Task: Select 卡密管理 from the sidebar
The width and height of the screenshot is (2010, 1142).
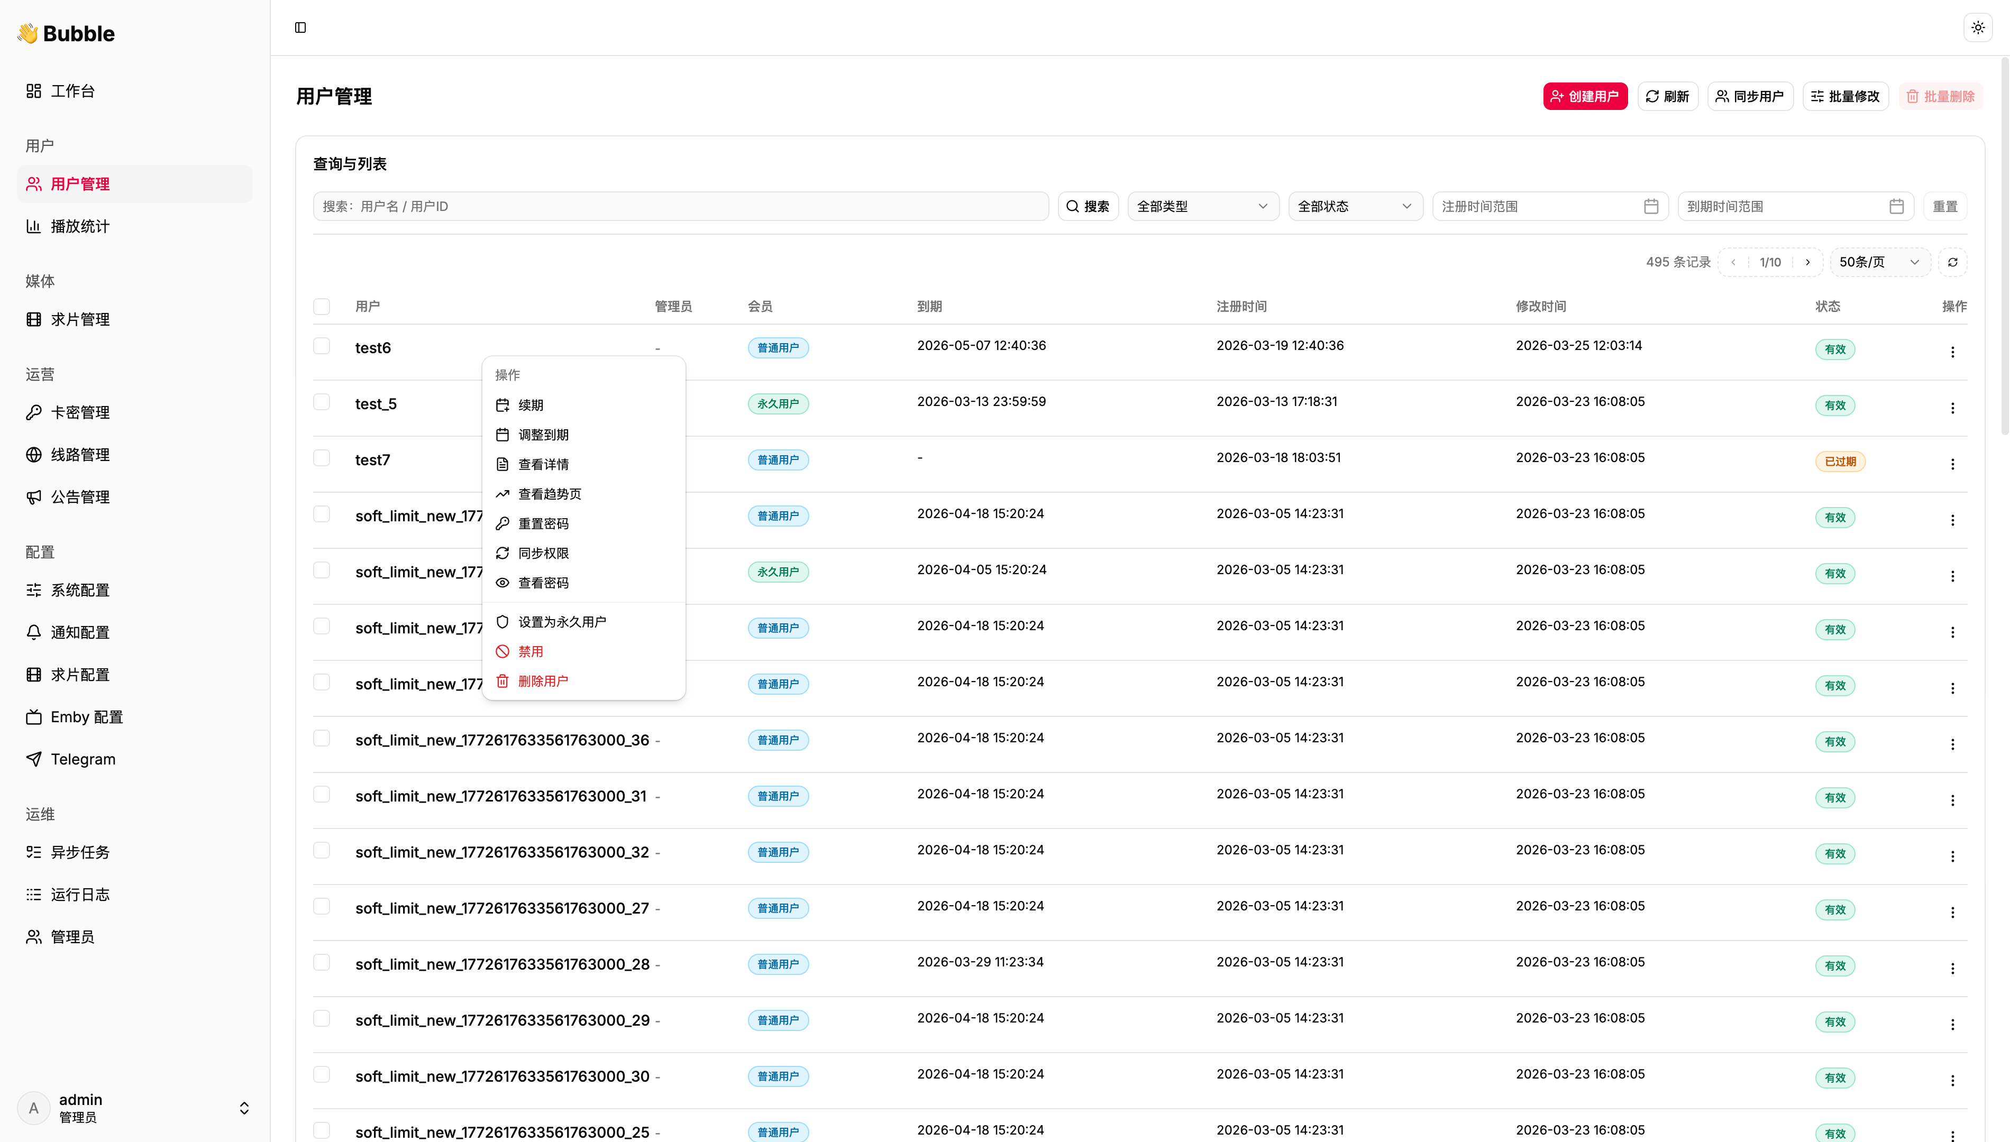Action: 80,412
